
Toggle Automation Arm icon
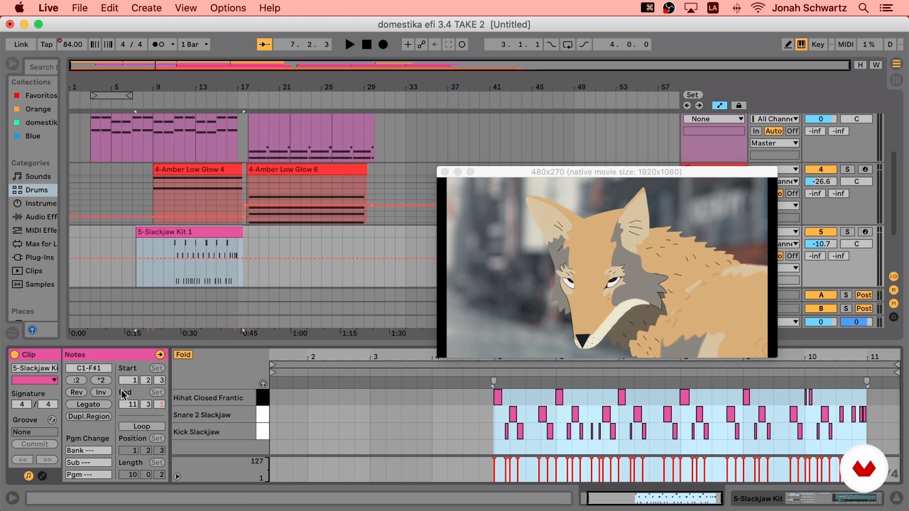(x=421, y=44)
